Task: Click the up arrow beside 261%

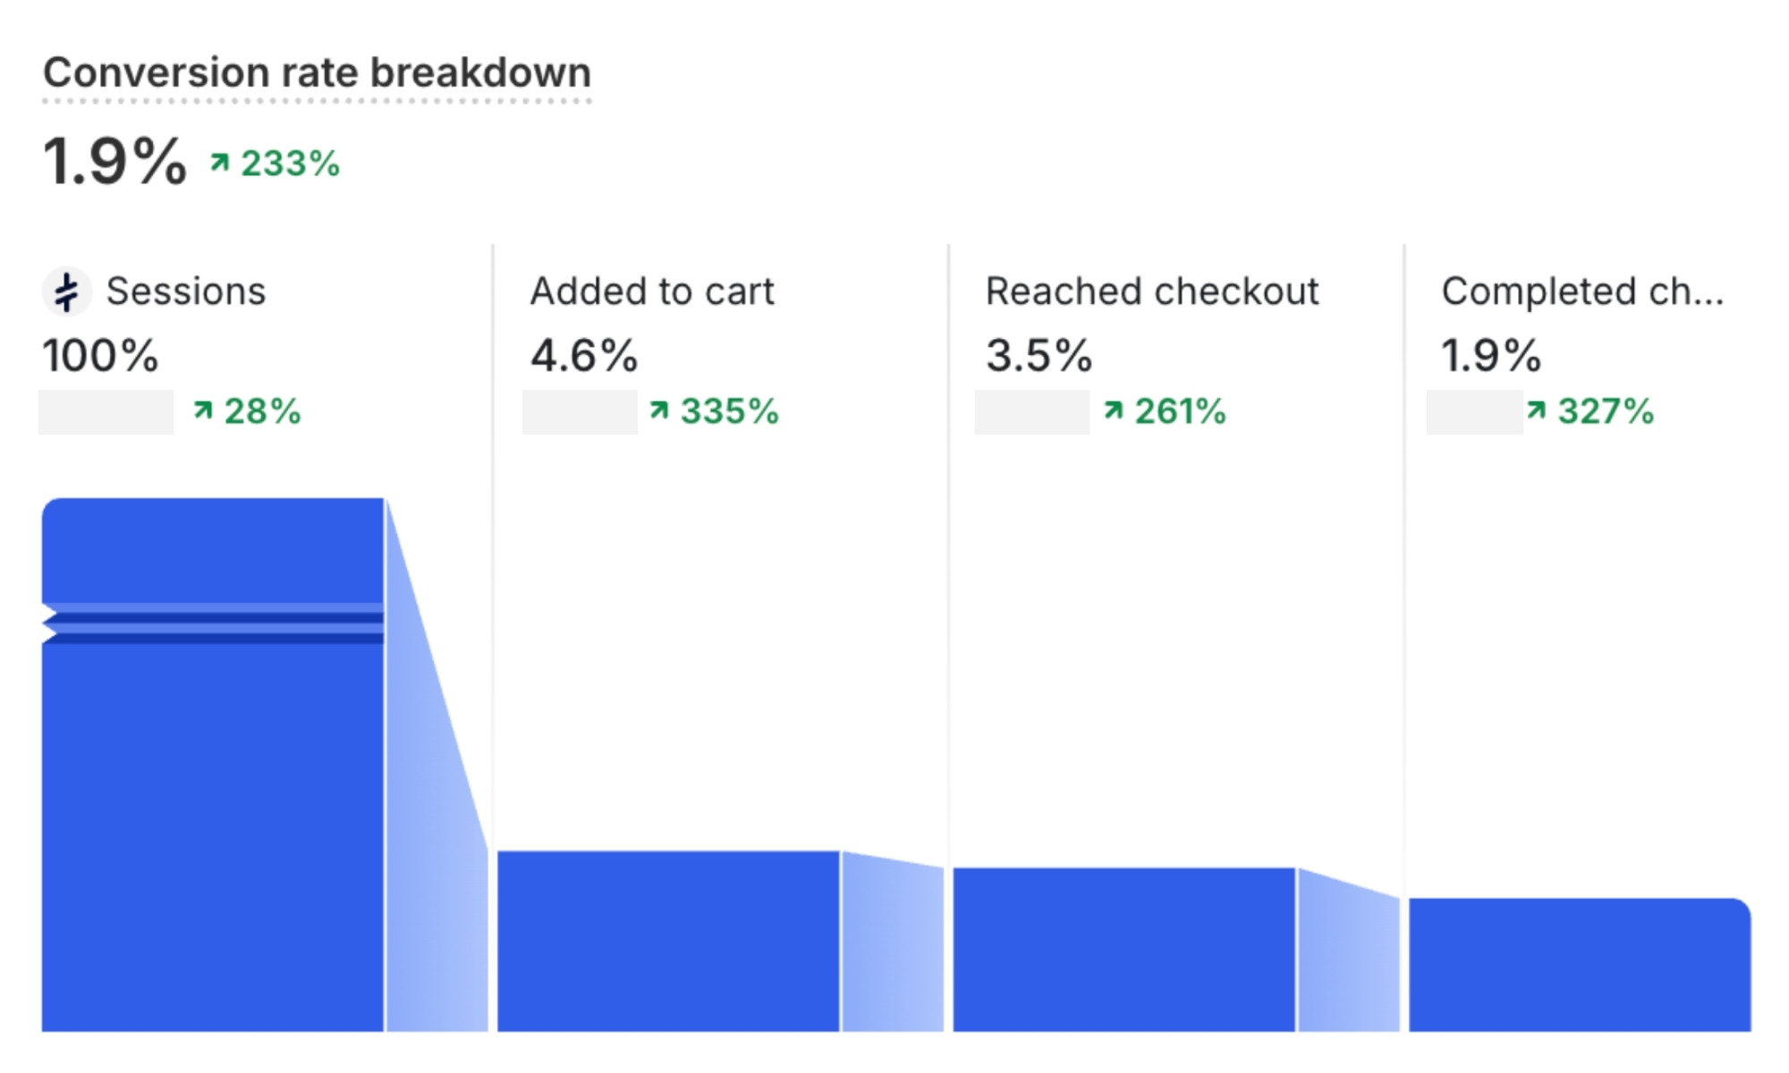Action: [1114, 410]
